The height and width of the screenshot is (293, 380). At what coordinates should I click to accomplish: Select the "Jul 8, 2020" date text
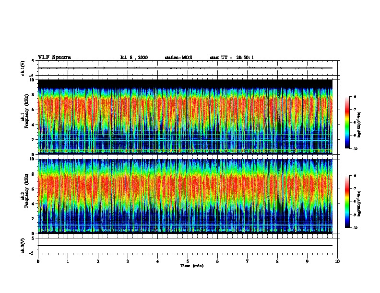pos(134,57)
